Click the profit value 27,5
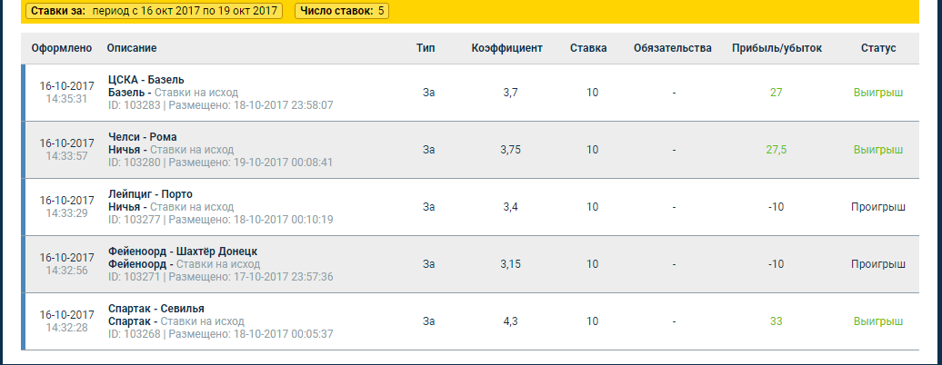Screen dimensions: 942x365 pos(777,150)
